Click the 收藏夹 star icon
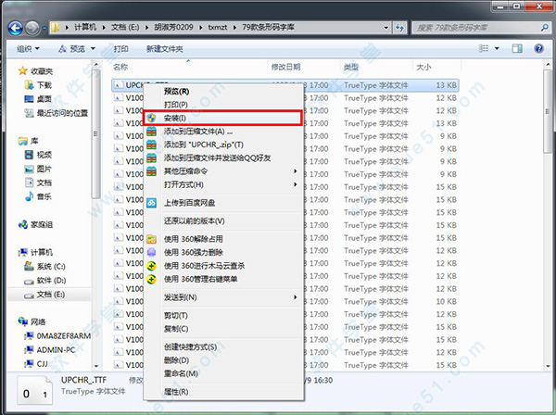Screen dimensions: 556x415 coord(22,70)
